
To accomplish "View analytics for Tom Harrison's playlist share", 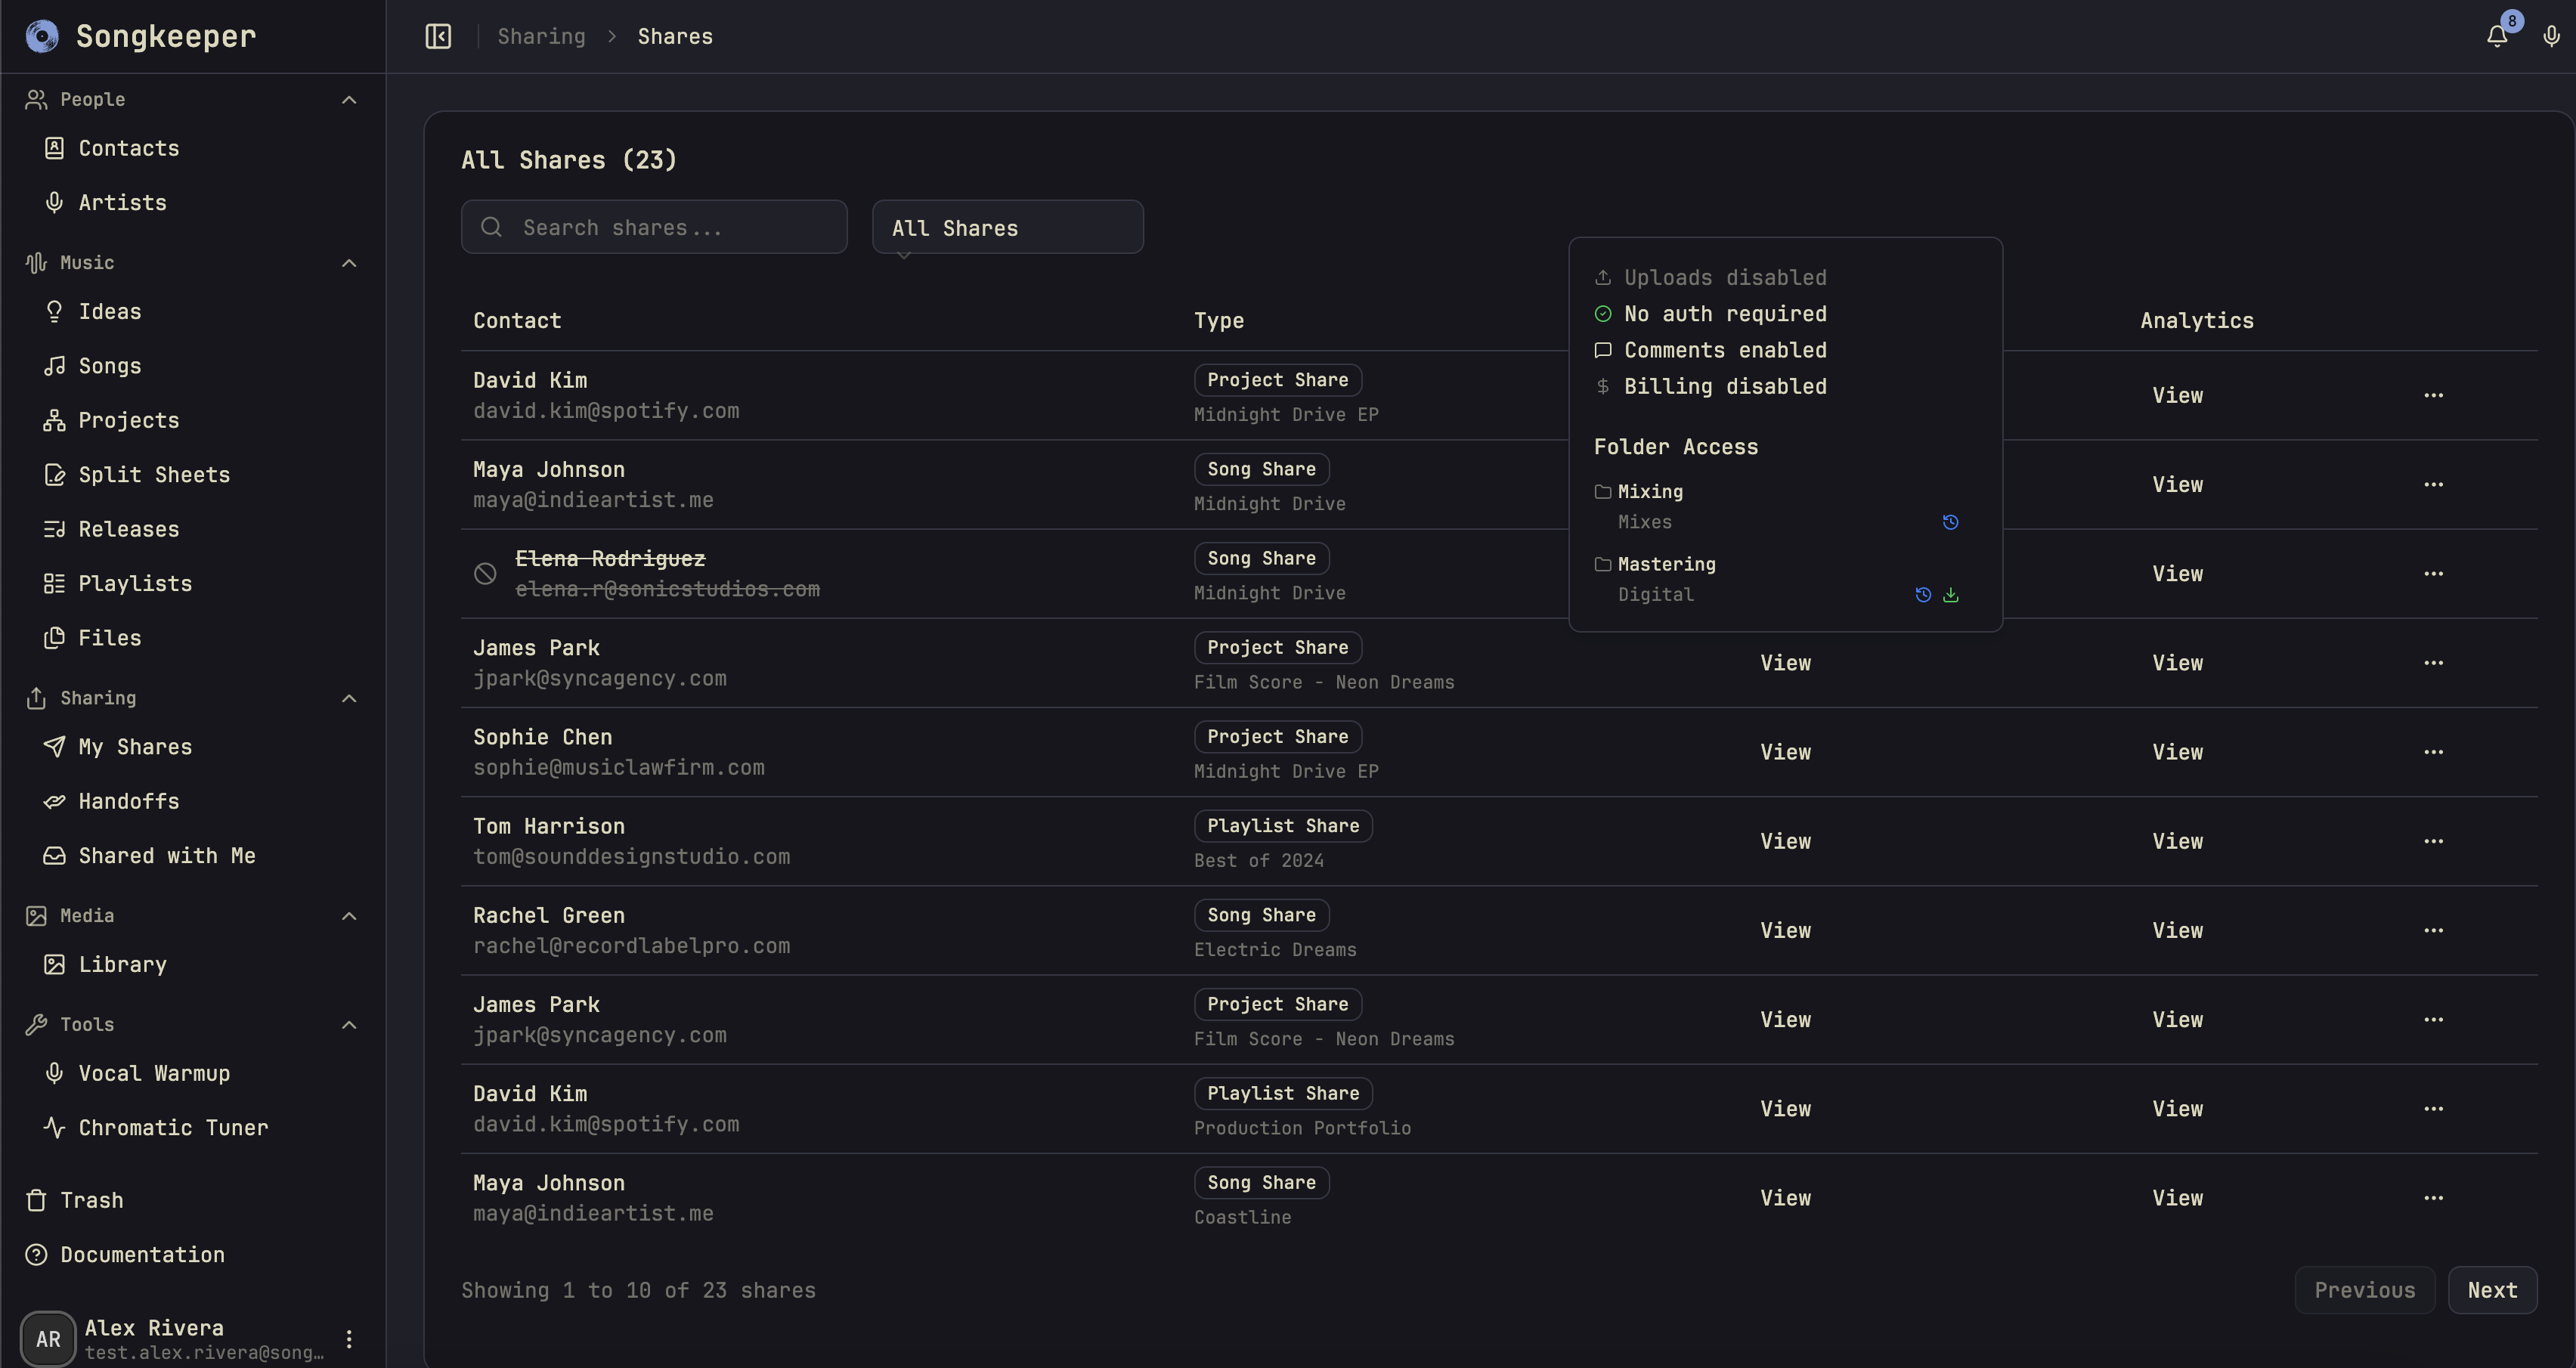I will pos(2177,840).
